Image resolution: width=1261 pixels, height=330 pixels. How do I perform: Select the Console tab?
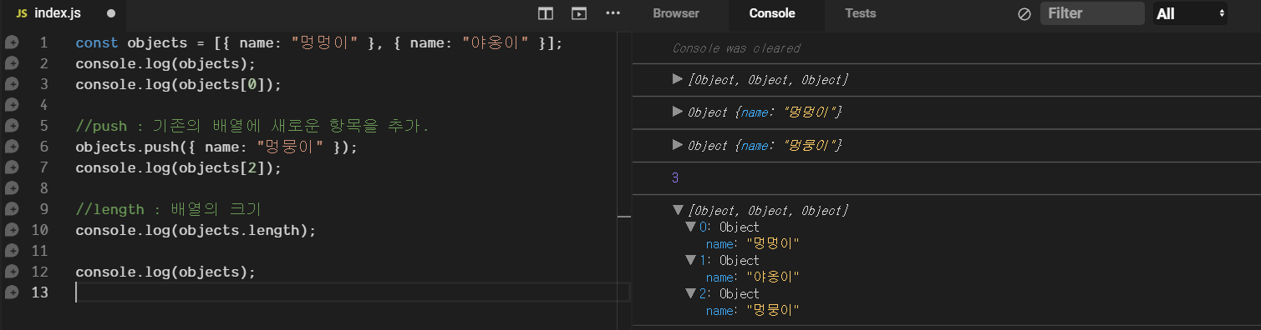(772, 13)
